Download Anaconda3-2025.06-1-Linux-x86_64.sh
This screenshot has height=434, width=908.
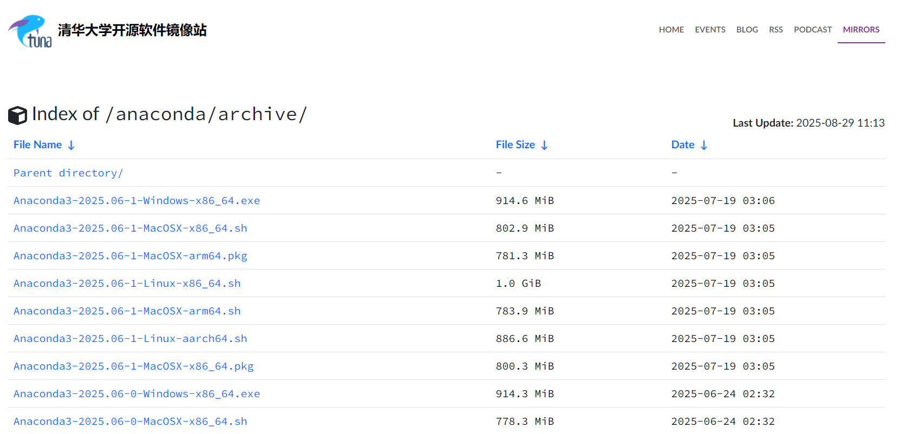point(127,283)
